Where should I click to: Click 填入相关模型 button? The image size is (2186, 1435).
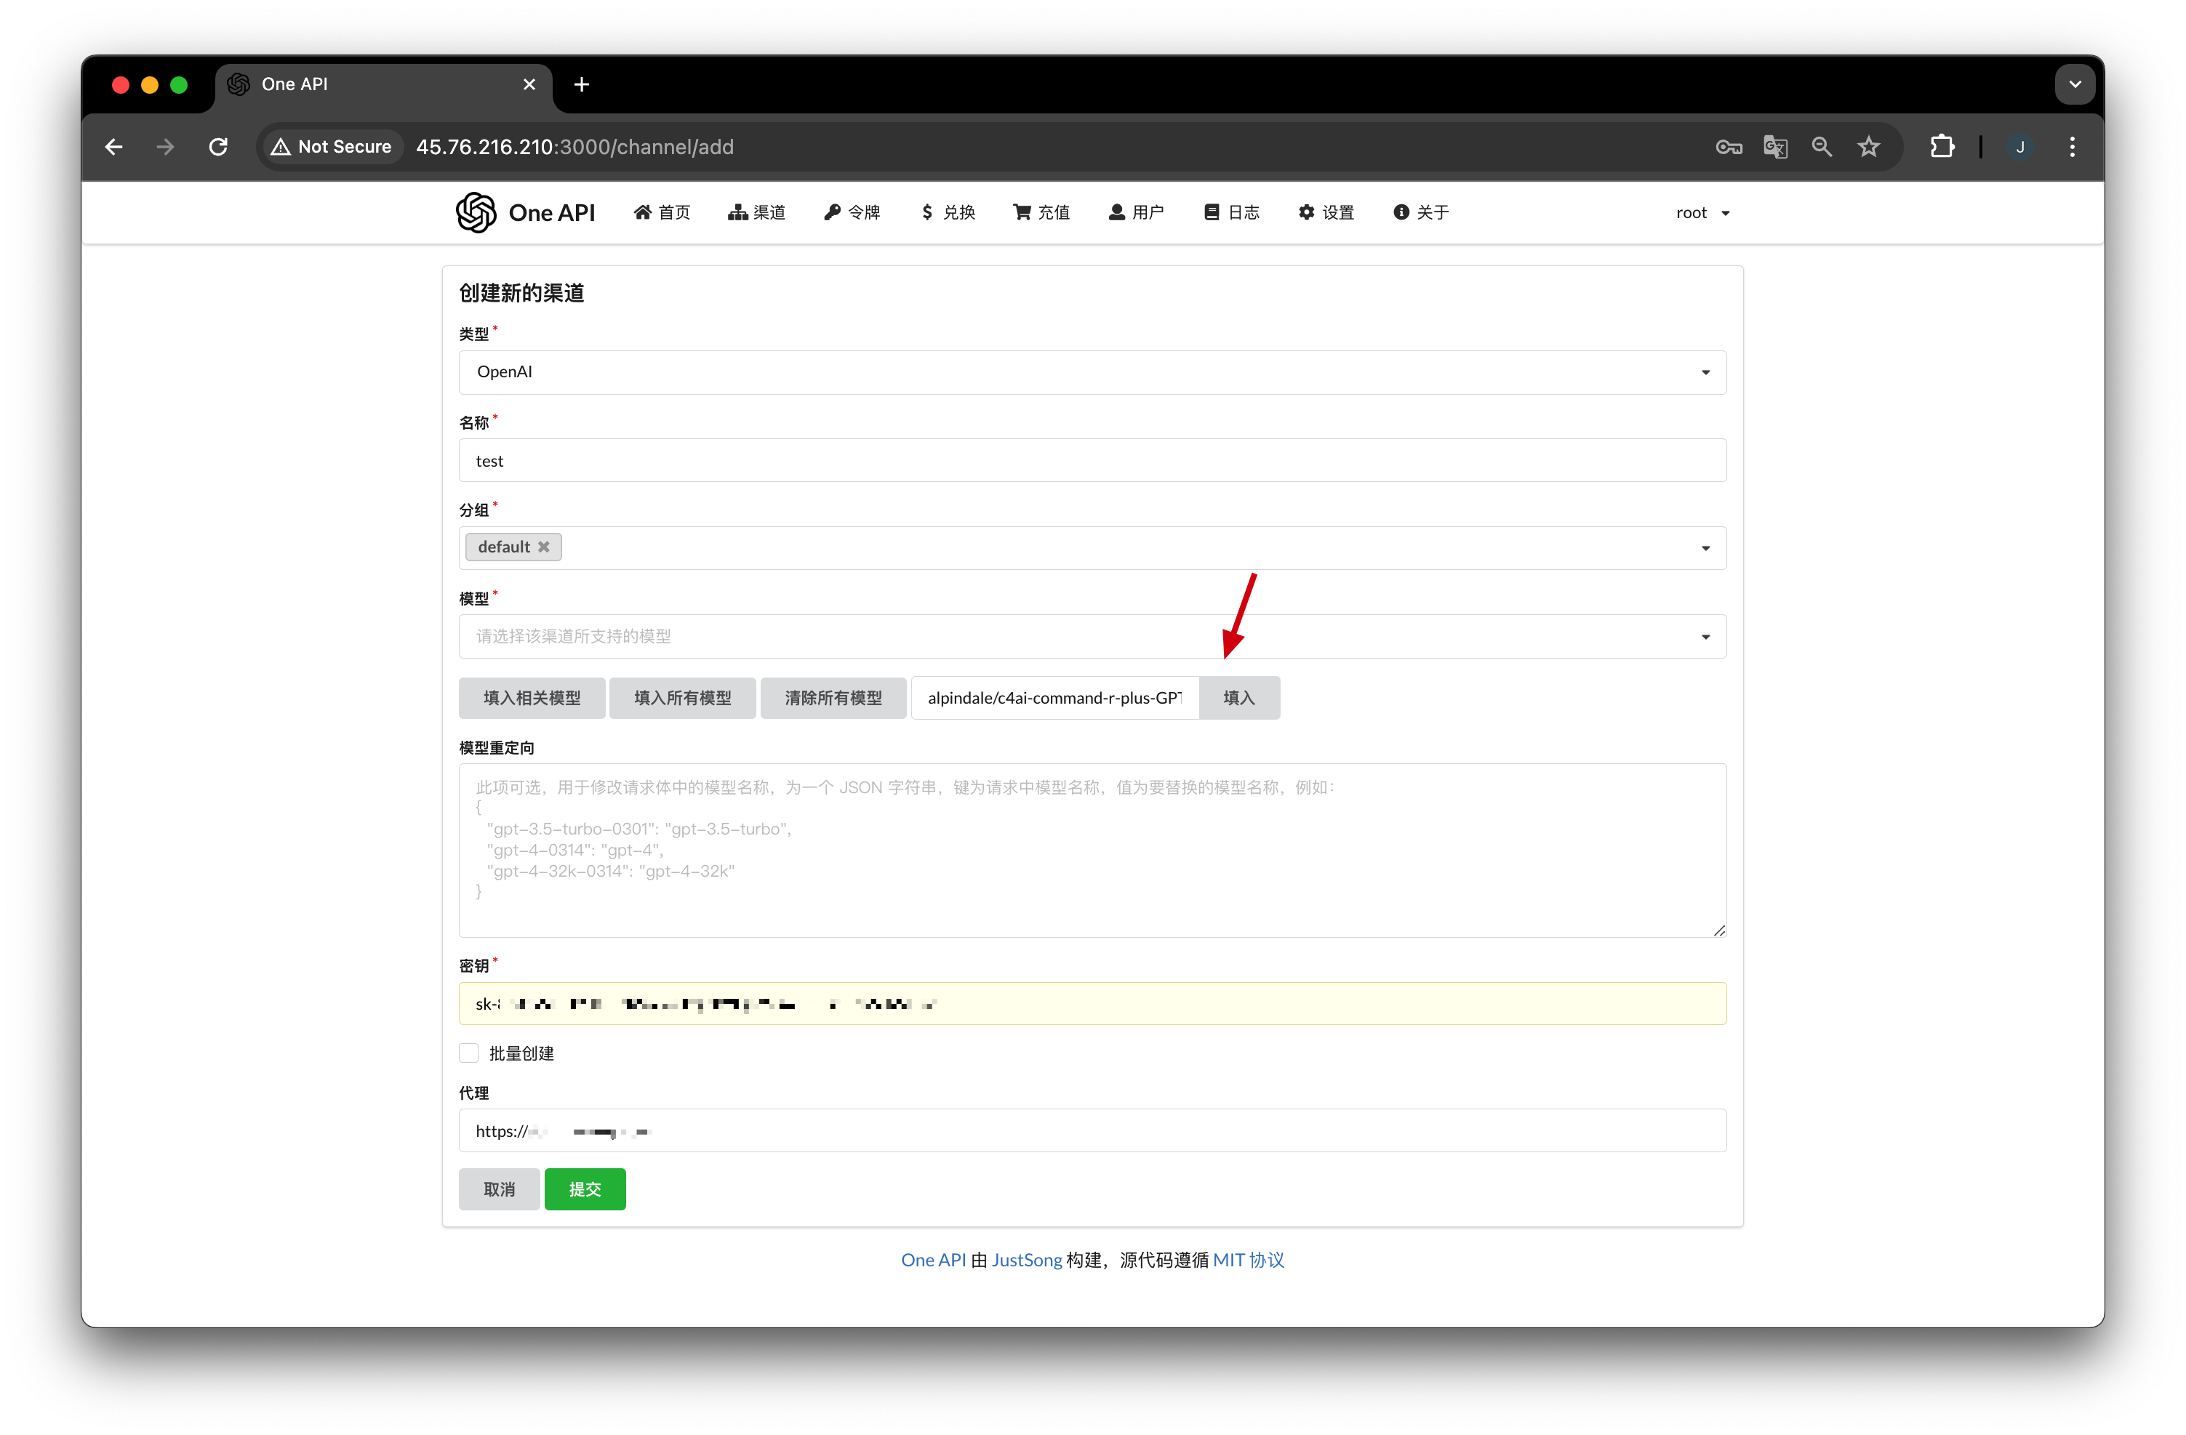[532, 699]
